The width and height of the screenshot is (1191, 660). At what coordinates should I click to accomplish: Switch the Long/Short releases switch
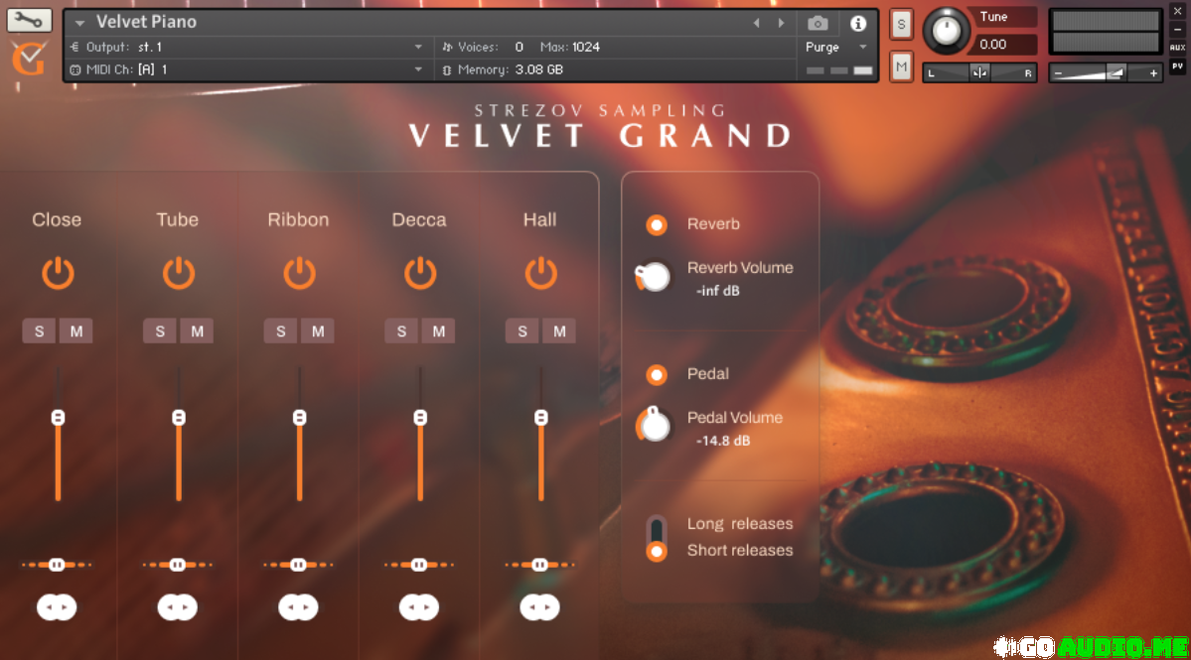[657, 538]
